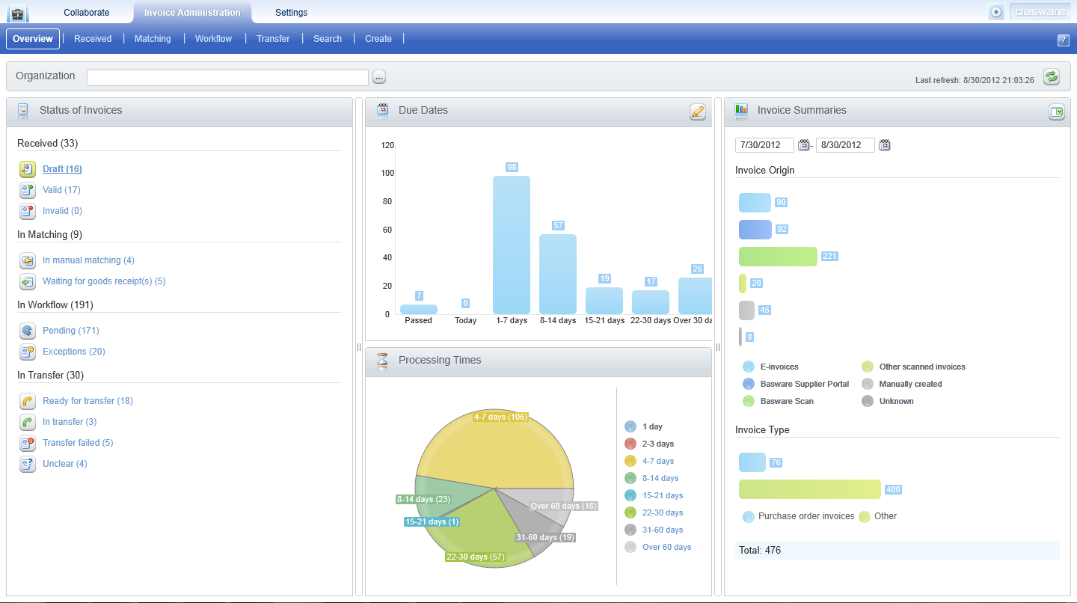Click the 8/30/2012 end date field
1077x603 pixels.
[845, 145]
